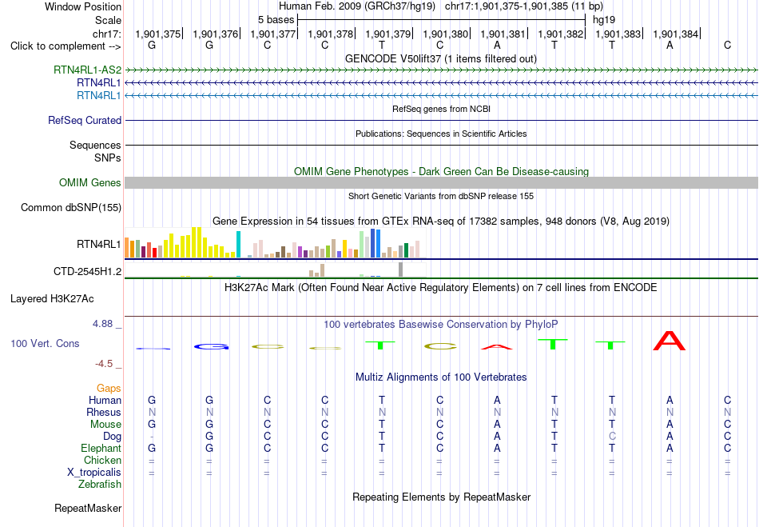Click the 4.88 PhyloP upper limit value
759x527 pixels.
tap(102, 324)
